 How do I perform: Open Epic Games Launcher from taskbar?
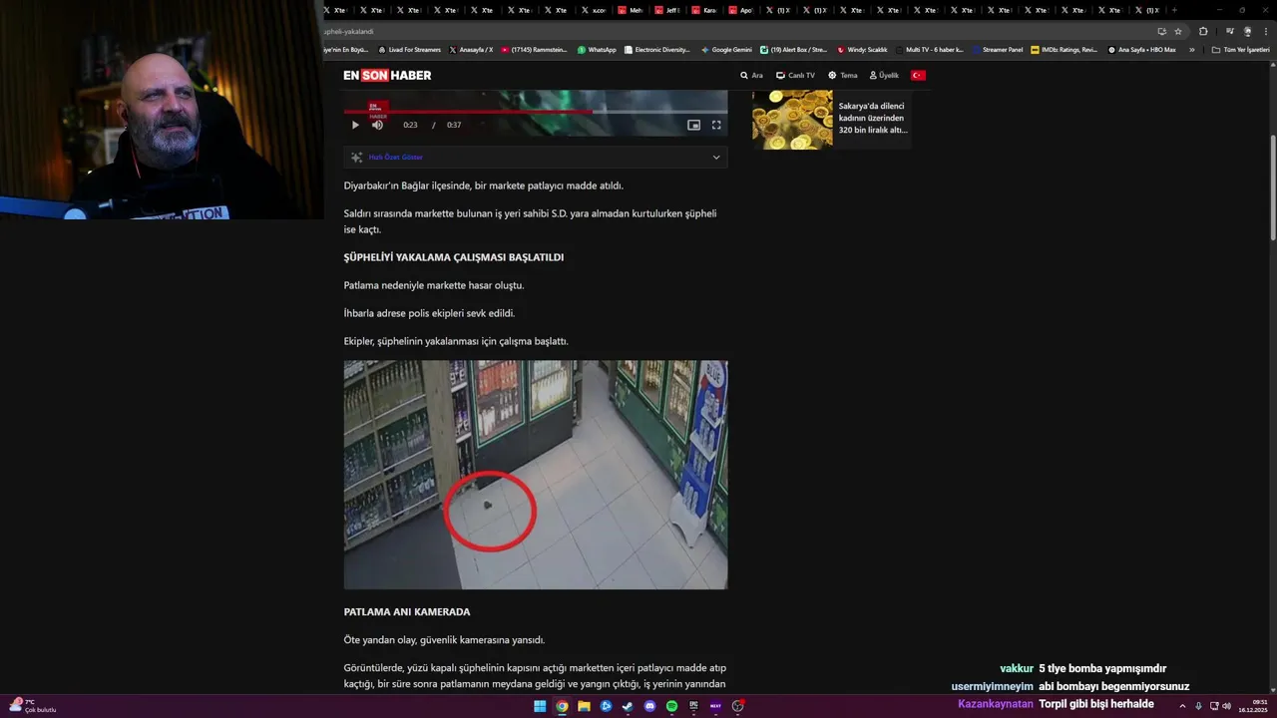693,706
